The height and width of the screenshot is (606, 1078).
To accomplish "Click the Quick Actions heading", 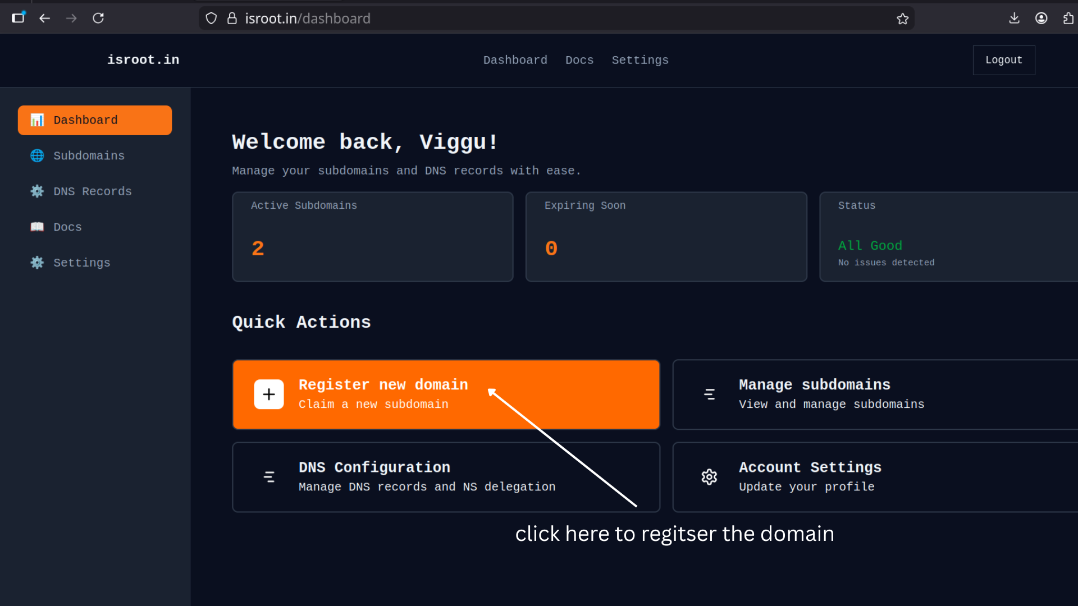I will (x=302, y=322).
